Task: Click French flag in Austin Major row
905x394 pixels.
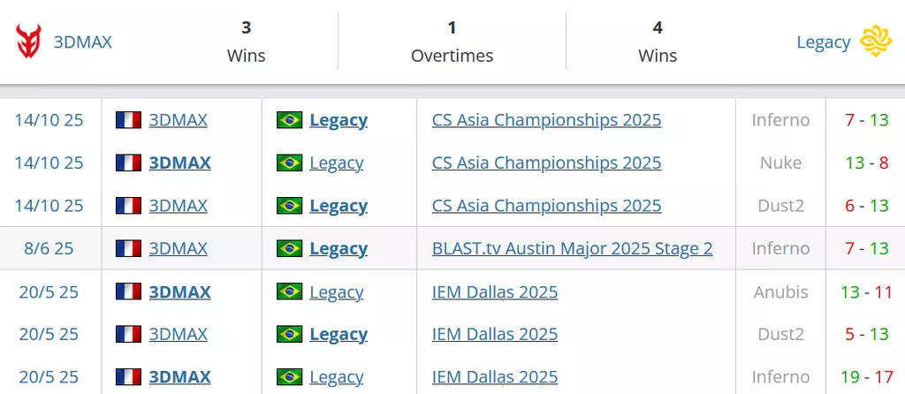Action: pyautogui.click(x=129, y=248)
